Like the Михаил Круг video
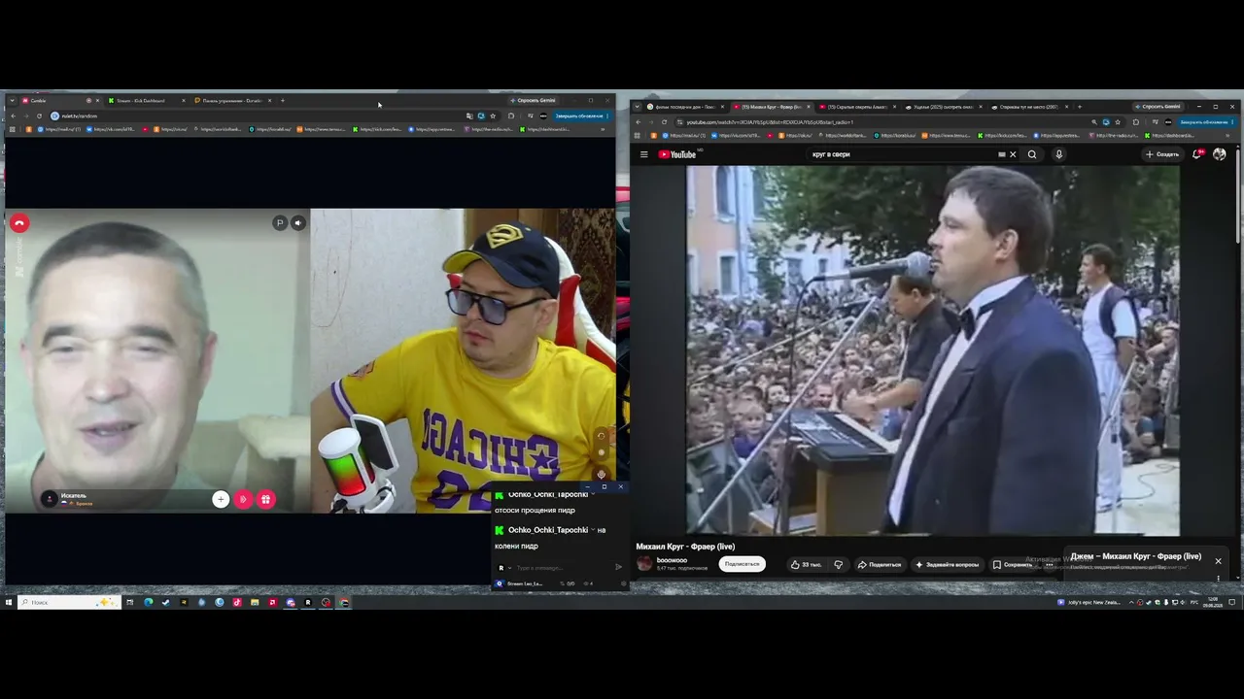1244x699 pixels. coord(806,564)
